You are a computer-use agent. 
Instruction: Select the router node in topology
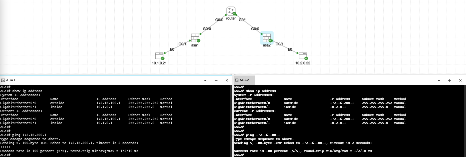point(231,11)
